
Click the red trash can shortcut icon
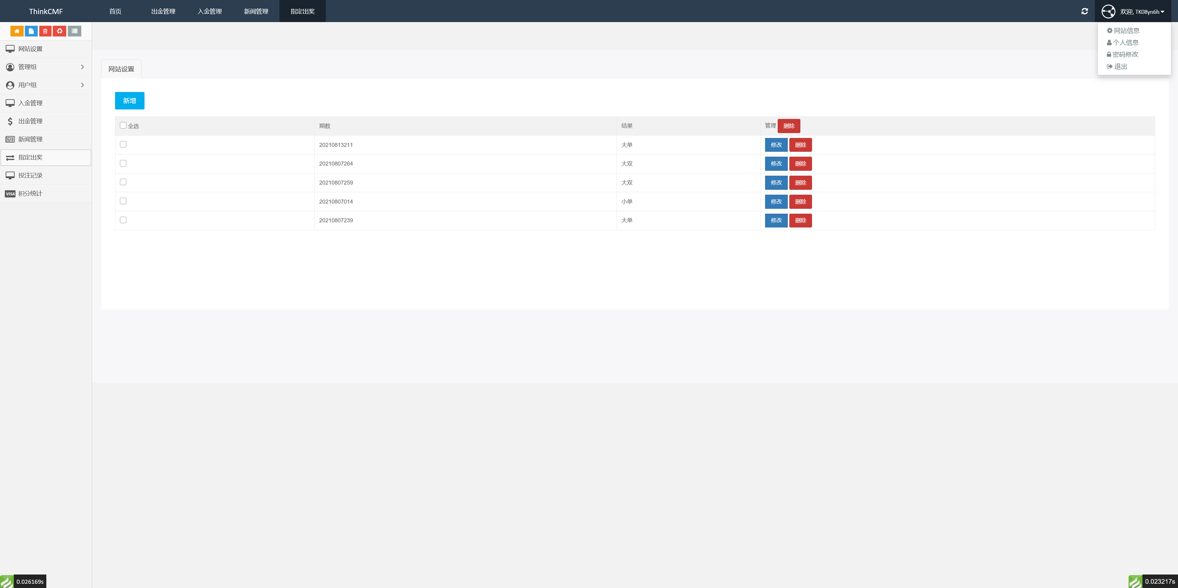click(x=45, y=31)
